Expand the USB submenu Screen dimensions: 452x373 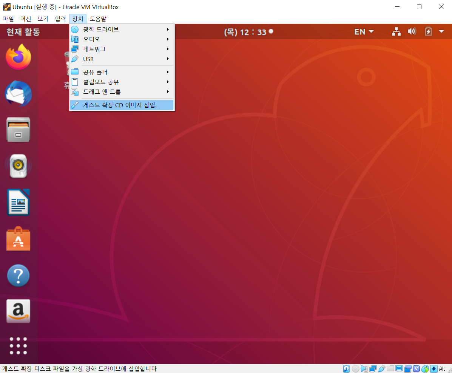click(x=122, y=59)
